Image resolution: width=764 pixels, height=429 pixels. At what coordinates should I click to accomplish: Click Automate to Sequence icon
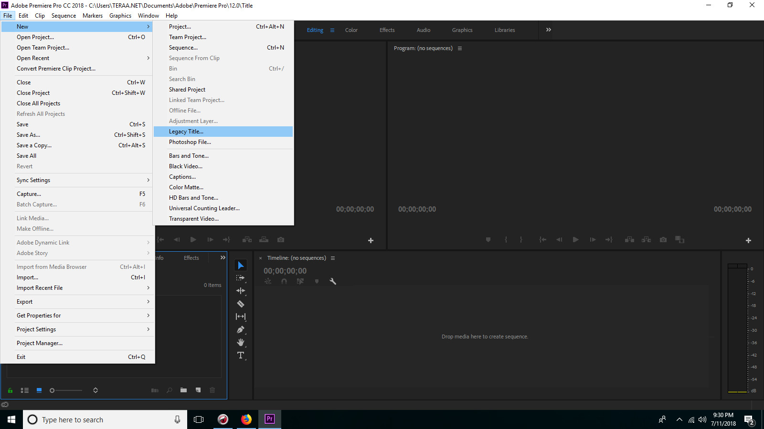(x=155, y=390)
